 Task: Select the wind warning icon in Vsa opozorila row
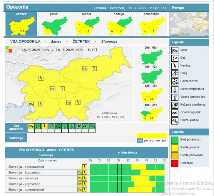31,127
